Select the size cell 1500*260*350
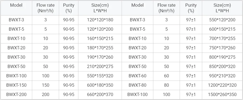 pos(222,94)
